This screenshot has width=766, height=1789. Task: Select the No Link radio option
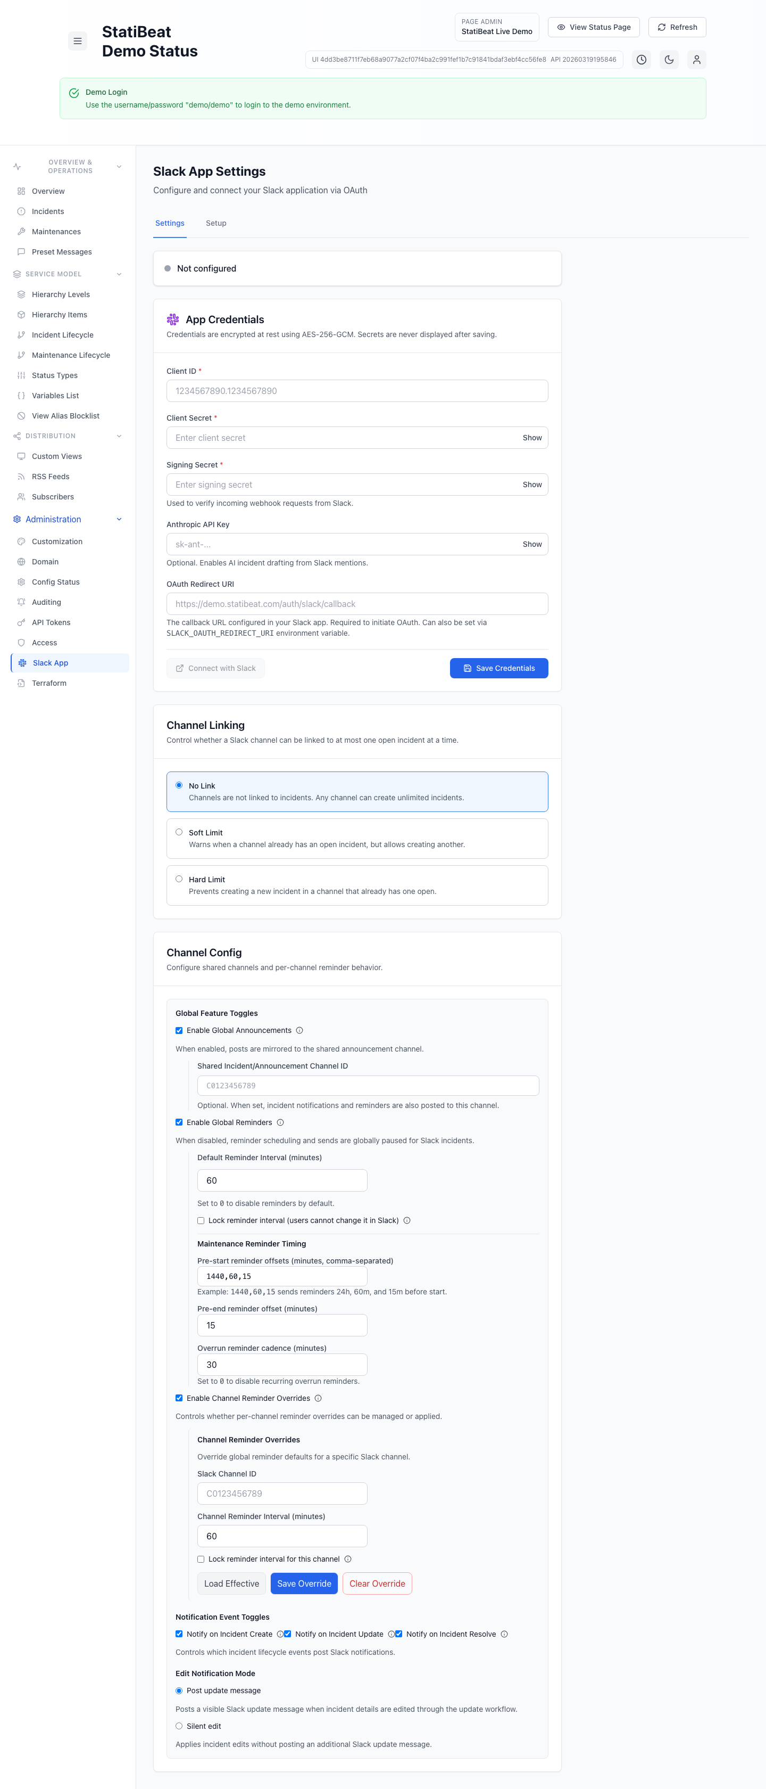[x=179, y=785]
